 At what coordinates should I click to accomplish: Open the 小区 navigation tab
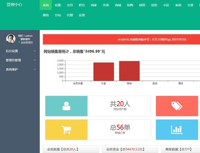coord(166,5)
